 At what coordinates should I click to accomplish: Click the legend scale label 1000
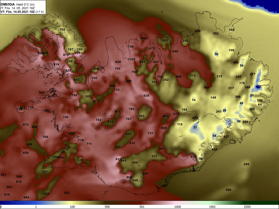177,207
